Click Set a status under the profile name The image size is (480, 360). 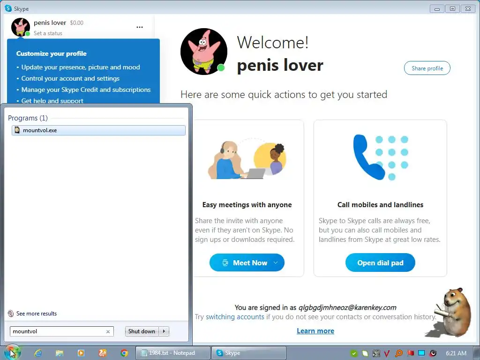[x=48, y=33]
